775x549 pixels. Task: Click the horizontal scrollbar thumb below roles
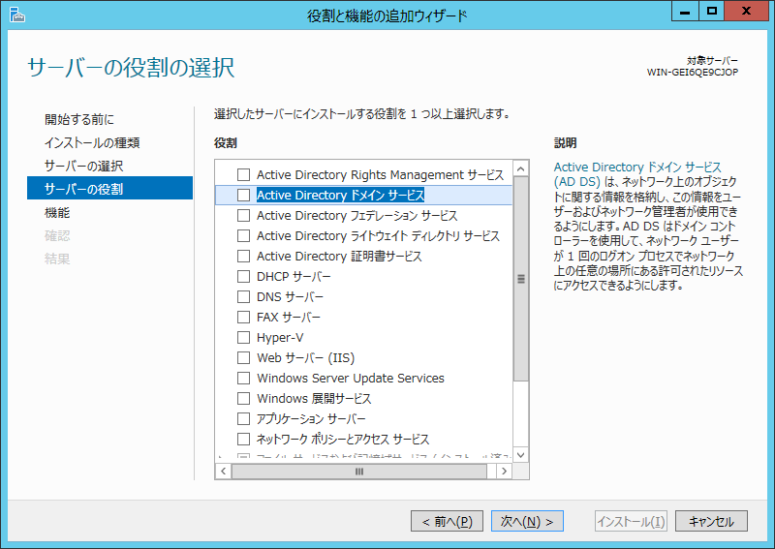(358, 472)
